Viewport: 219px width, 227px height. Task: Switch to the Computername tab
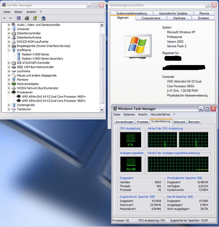click(x=151, y=18)
